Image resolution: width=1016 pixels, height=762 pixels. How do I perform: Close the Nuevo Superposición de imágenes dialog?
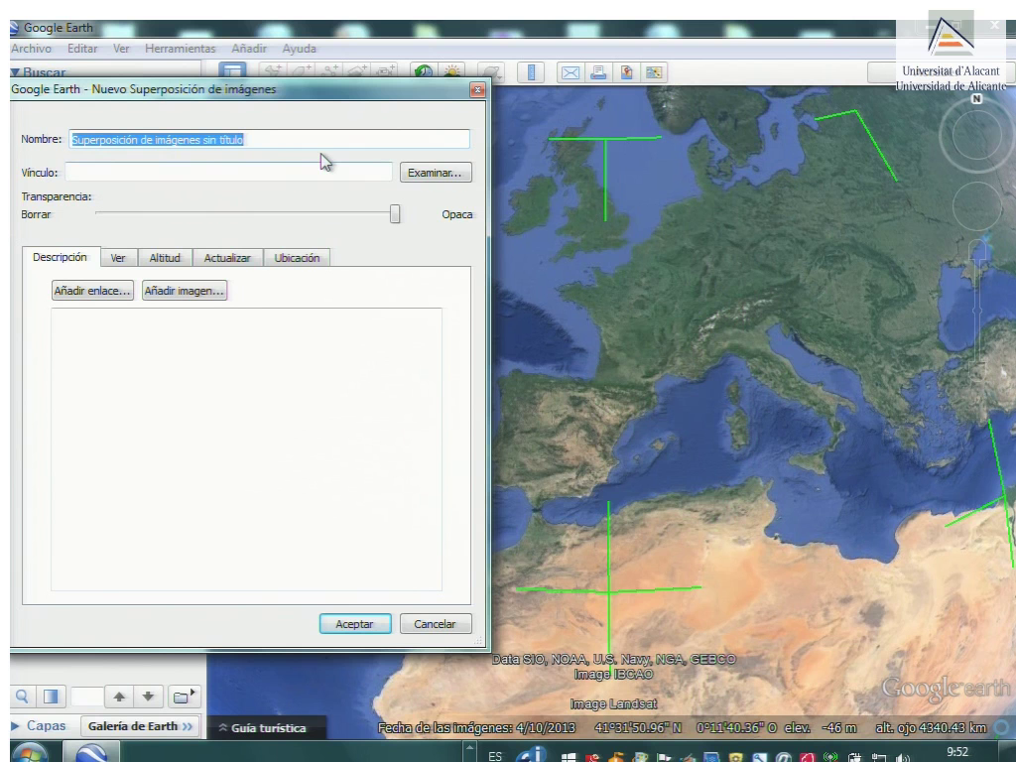tap(477, 89)
